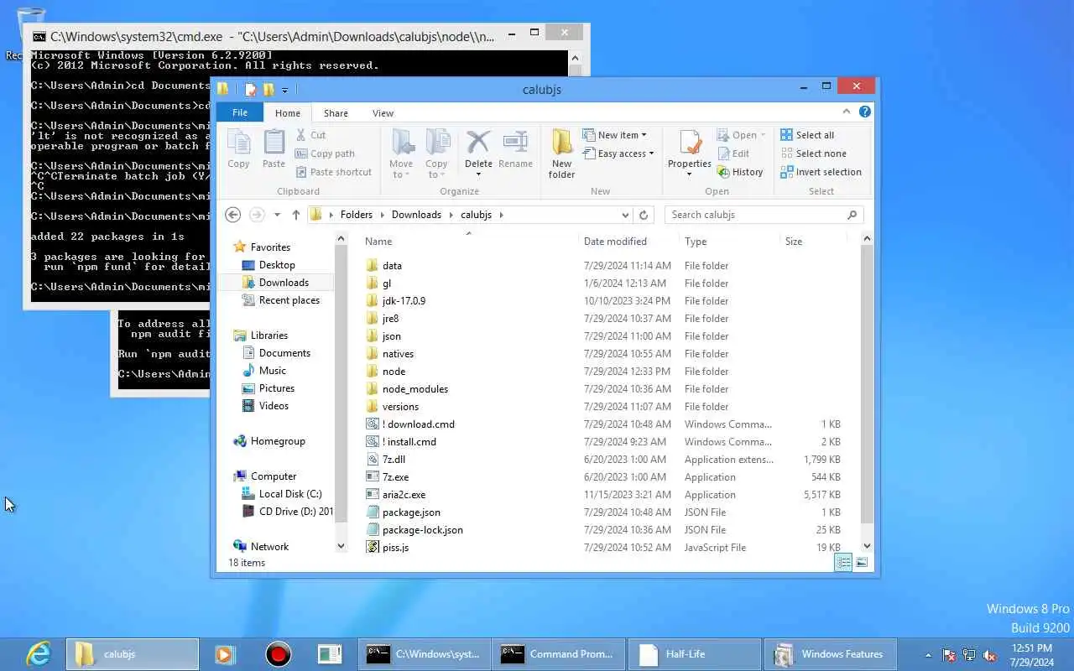
Task: Switch to Large icons view layout icon
Action: coord(862,563)
